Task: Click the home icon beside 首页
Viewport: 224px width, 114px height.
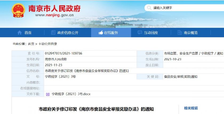Action: [19, 33]
